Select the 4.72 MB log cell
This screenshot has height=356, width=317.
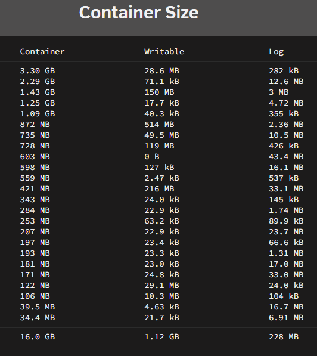tap(286, 103)
